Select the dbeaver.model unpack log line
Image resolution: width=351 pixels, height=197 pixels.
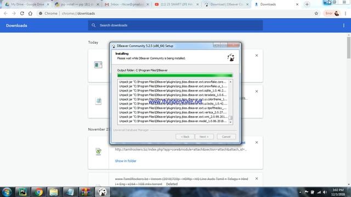coord(173,121)
